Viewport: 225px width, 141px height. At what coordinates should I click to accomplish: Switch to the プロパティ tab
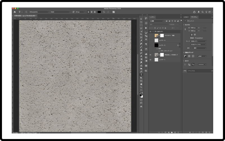194,17
